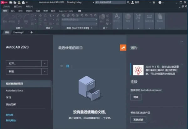Collapse the announcements panel chevron

pos(182,42)
